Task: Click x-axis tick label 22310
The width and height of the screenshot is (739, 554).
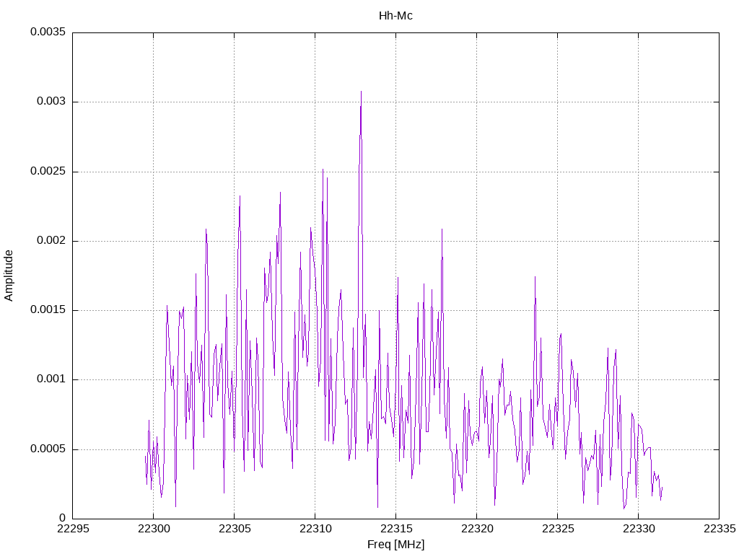Action: tap(315, 529)
